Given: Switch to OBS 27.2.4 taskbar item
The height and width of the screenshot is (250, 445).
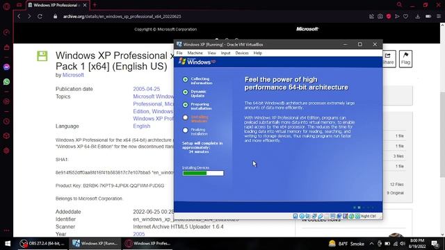Looking at the screenshot, I should [x=42, y=244].
